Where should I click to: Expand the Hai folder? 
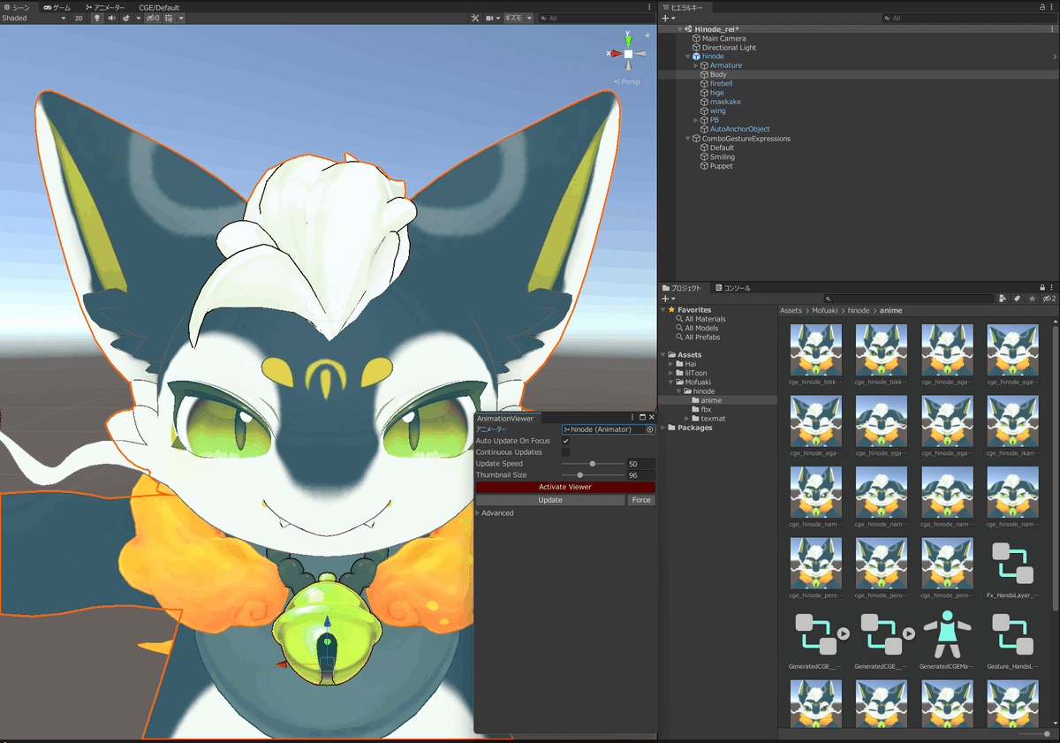pyautogui.click(x=672, y=364)
